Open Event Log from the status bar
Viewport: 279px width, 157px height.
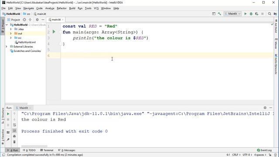tap(264, 150)
